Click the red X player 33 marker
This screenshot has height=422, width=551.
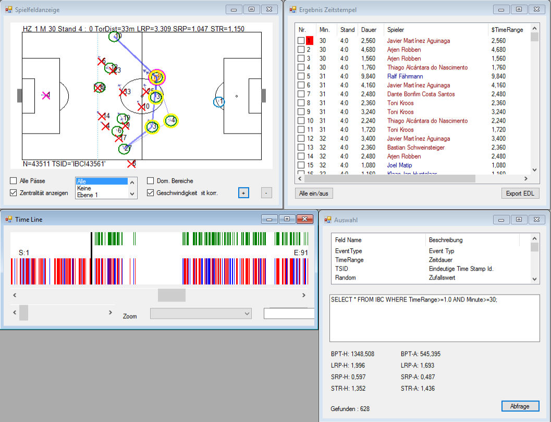point(124,92)
